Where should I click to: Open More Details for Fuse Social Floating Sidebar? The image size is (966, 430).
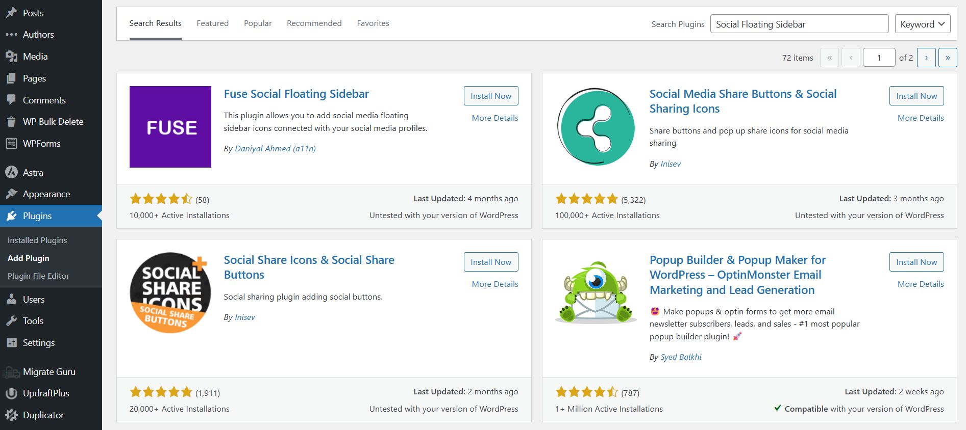pyautogui.click(x=495, y=118)
